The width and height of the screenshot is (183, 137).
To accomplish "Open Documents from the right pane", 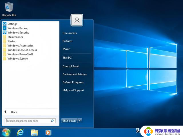I will (x=69, y=33).
